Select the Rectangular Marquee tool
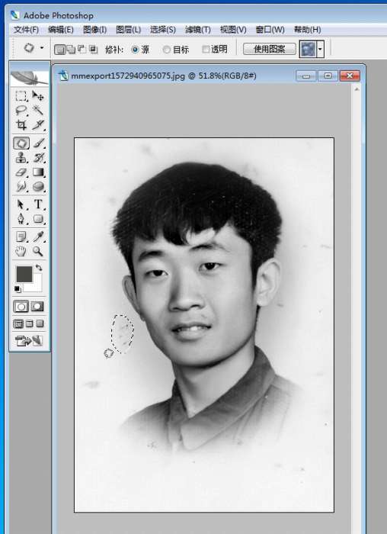 tap(21, 95)
